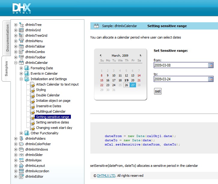
Task: Select March 19 in the calendar
Action: (x=126, y=80)
